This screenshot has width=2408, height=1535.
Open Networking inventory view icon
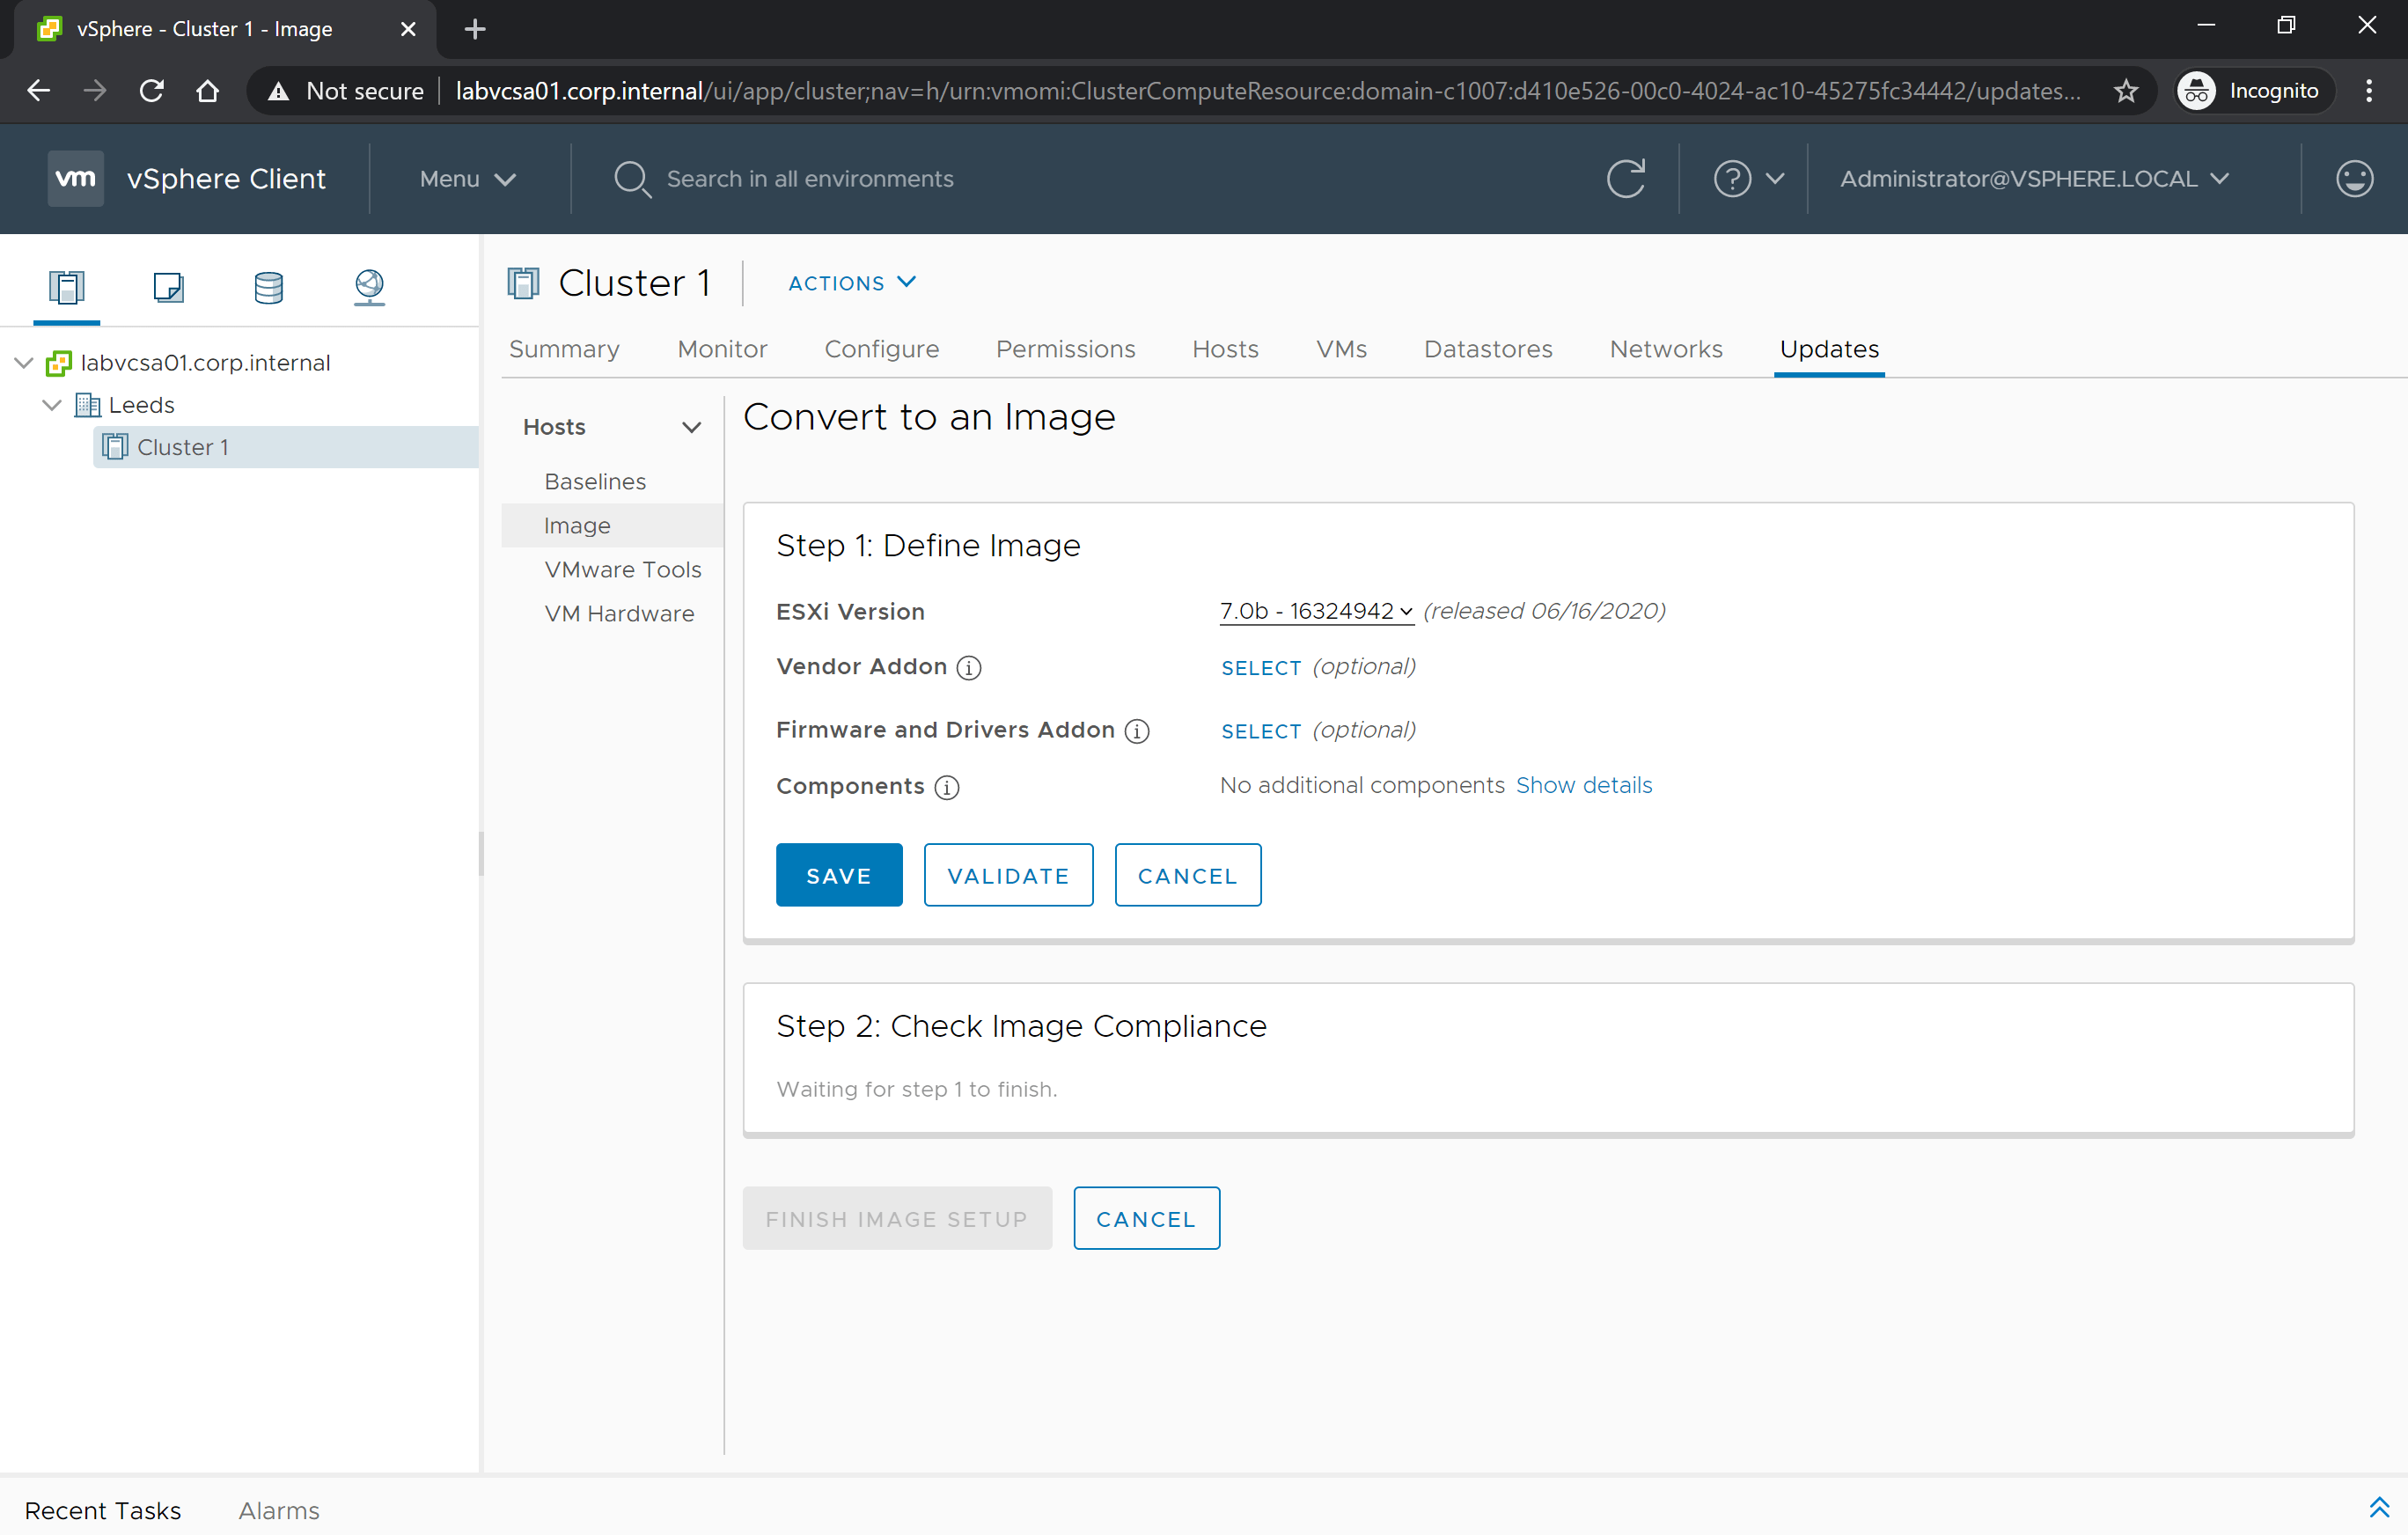369,287
